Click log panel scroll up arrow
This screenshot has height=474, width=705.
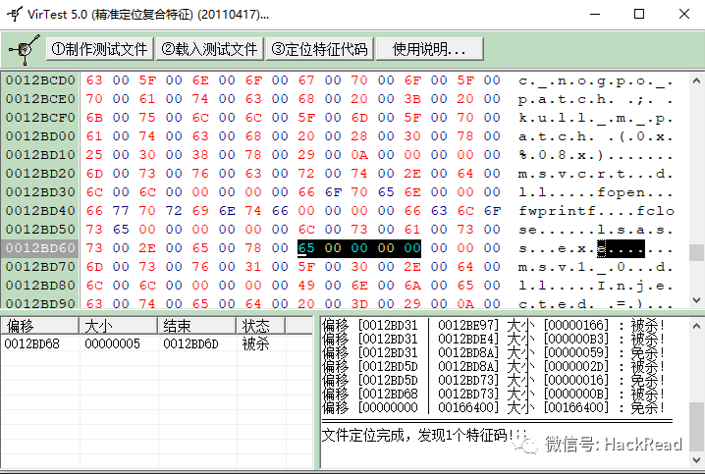(x=696, y=325)
